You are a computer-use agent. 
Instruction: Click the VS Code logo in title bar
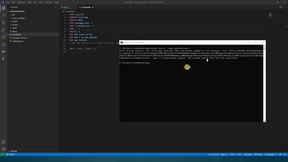(x=3, y=2)
